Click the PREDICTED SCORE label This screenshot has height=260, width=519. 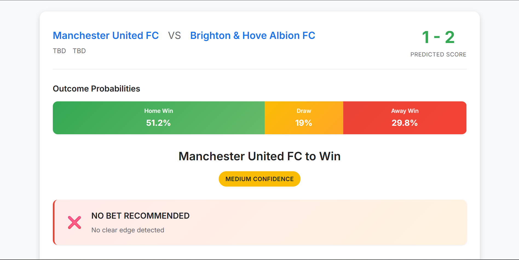pos(438,54)
